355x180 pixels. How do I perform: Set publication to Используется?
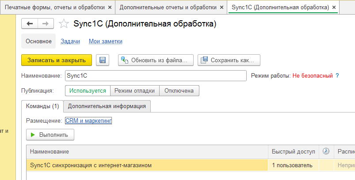pyautogui.click(x=88, y=90)
